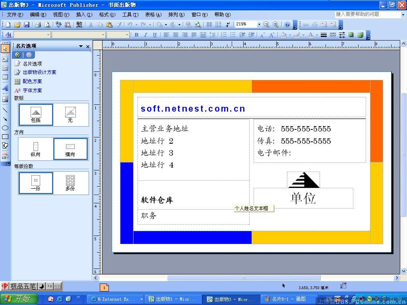The height and width of the screenshot is (305, 407).
Task: Open Publisher Help question mark icon
Action: coord(287,25)
